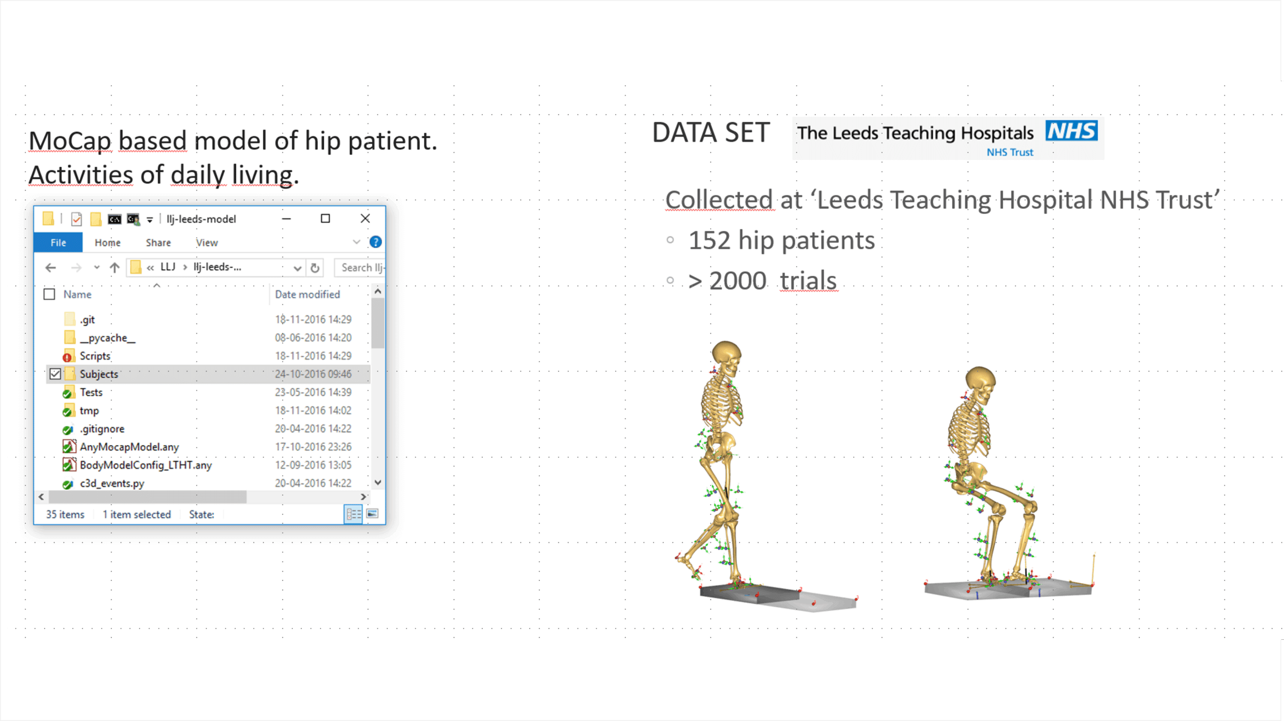The height and width of the screenshot is (721, 1284).
Task: Switch to large thumbnails view icon
Action: coord(372,513)
